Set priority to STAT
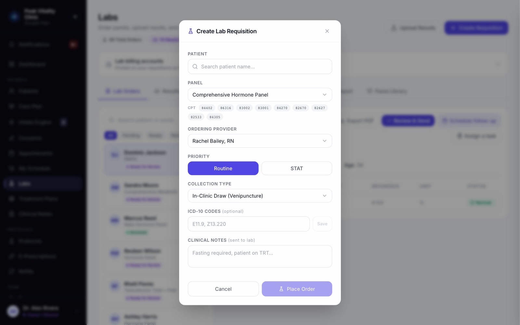 pos(297,168)
